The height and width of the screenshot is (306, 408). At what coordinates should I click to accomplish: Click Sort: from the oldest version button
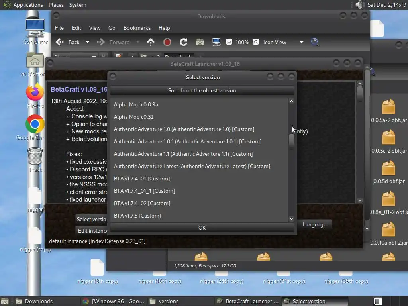click(x=202, y=90)
